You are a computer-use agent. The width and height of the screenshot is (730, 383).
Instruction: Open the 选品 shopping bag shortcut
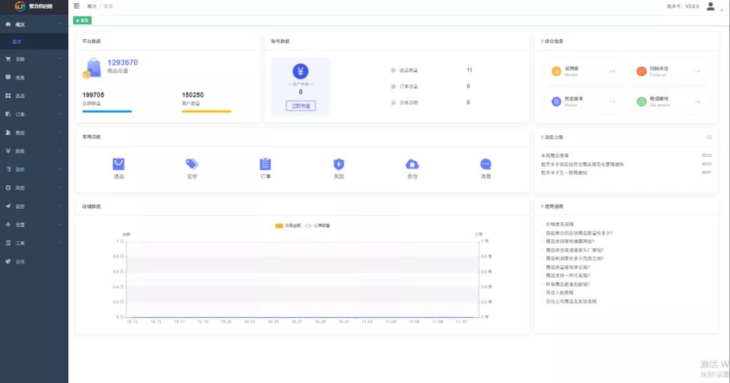click(119, 168)
